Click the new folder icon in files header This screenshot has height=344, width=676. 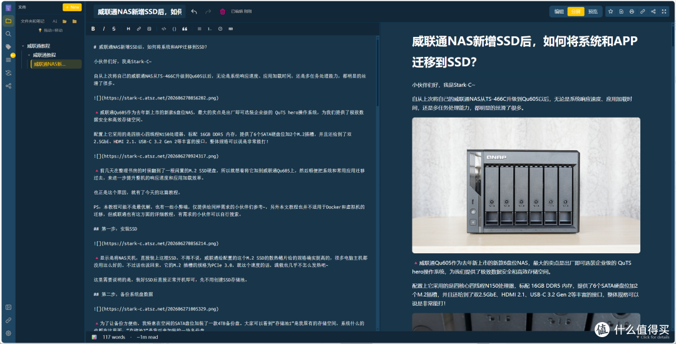tap(74, 21)
